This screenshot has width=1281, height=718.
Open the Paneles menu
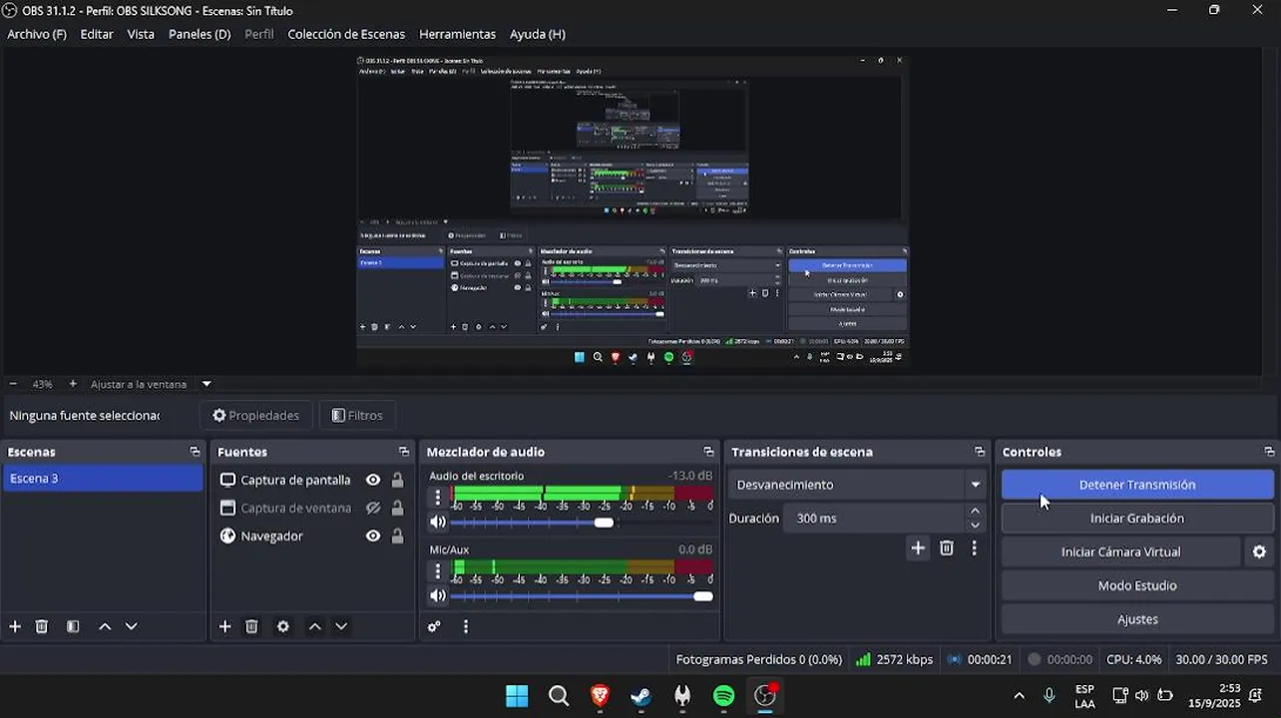tap(200, 34)
